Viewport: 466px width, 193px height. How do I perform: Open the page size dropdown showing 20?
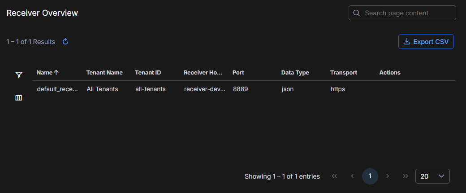coord(432,176)
